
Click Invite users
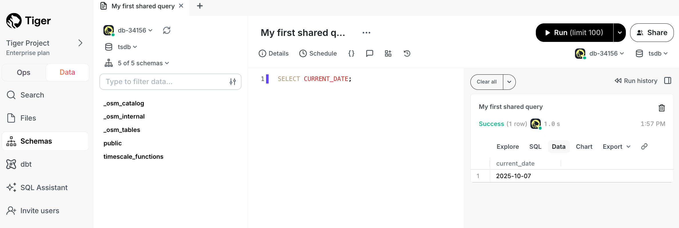(x=45, y=211)
